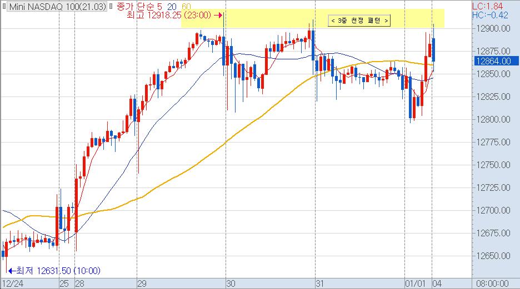This screenshot has width=520, height=289.
Task: Click the 12875.00 price axis label
Action: coord(493,51)
